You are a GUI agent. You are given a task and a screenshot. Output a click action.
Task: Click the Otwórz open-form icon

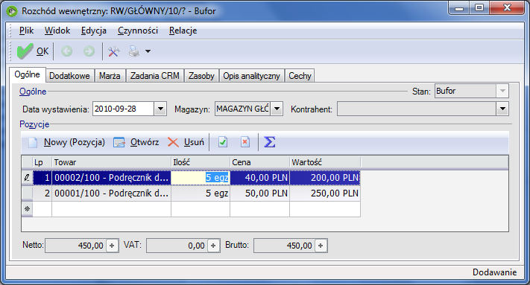point(119,142)
